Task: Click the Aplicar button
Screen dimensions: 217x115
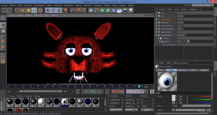Action: [147, 110]
